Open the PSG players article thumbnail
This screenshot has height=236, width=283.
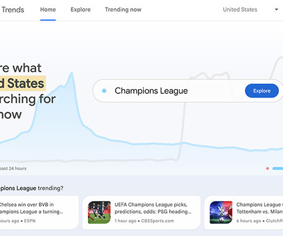(99, 213)
